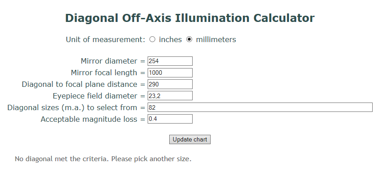The width and height of the screenshot is (383, 184).
Task: Click the 'Diagonal to focal plane distance =' label
Action: (83, 84)
